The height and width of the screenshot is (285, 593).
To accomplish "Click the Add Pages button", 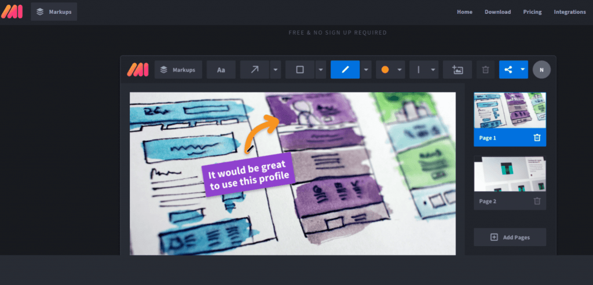I will (x=510, y=237).
